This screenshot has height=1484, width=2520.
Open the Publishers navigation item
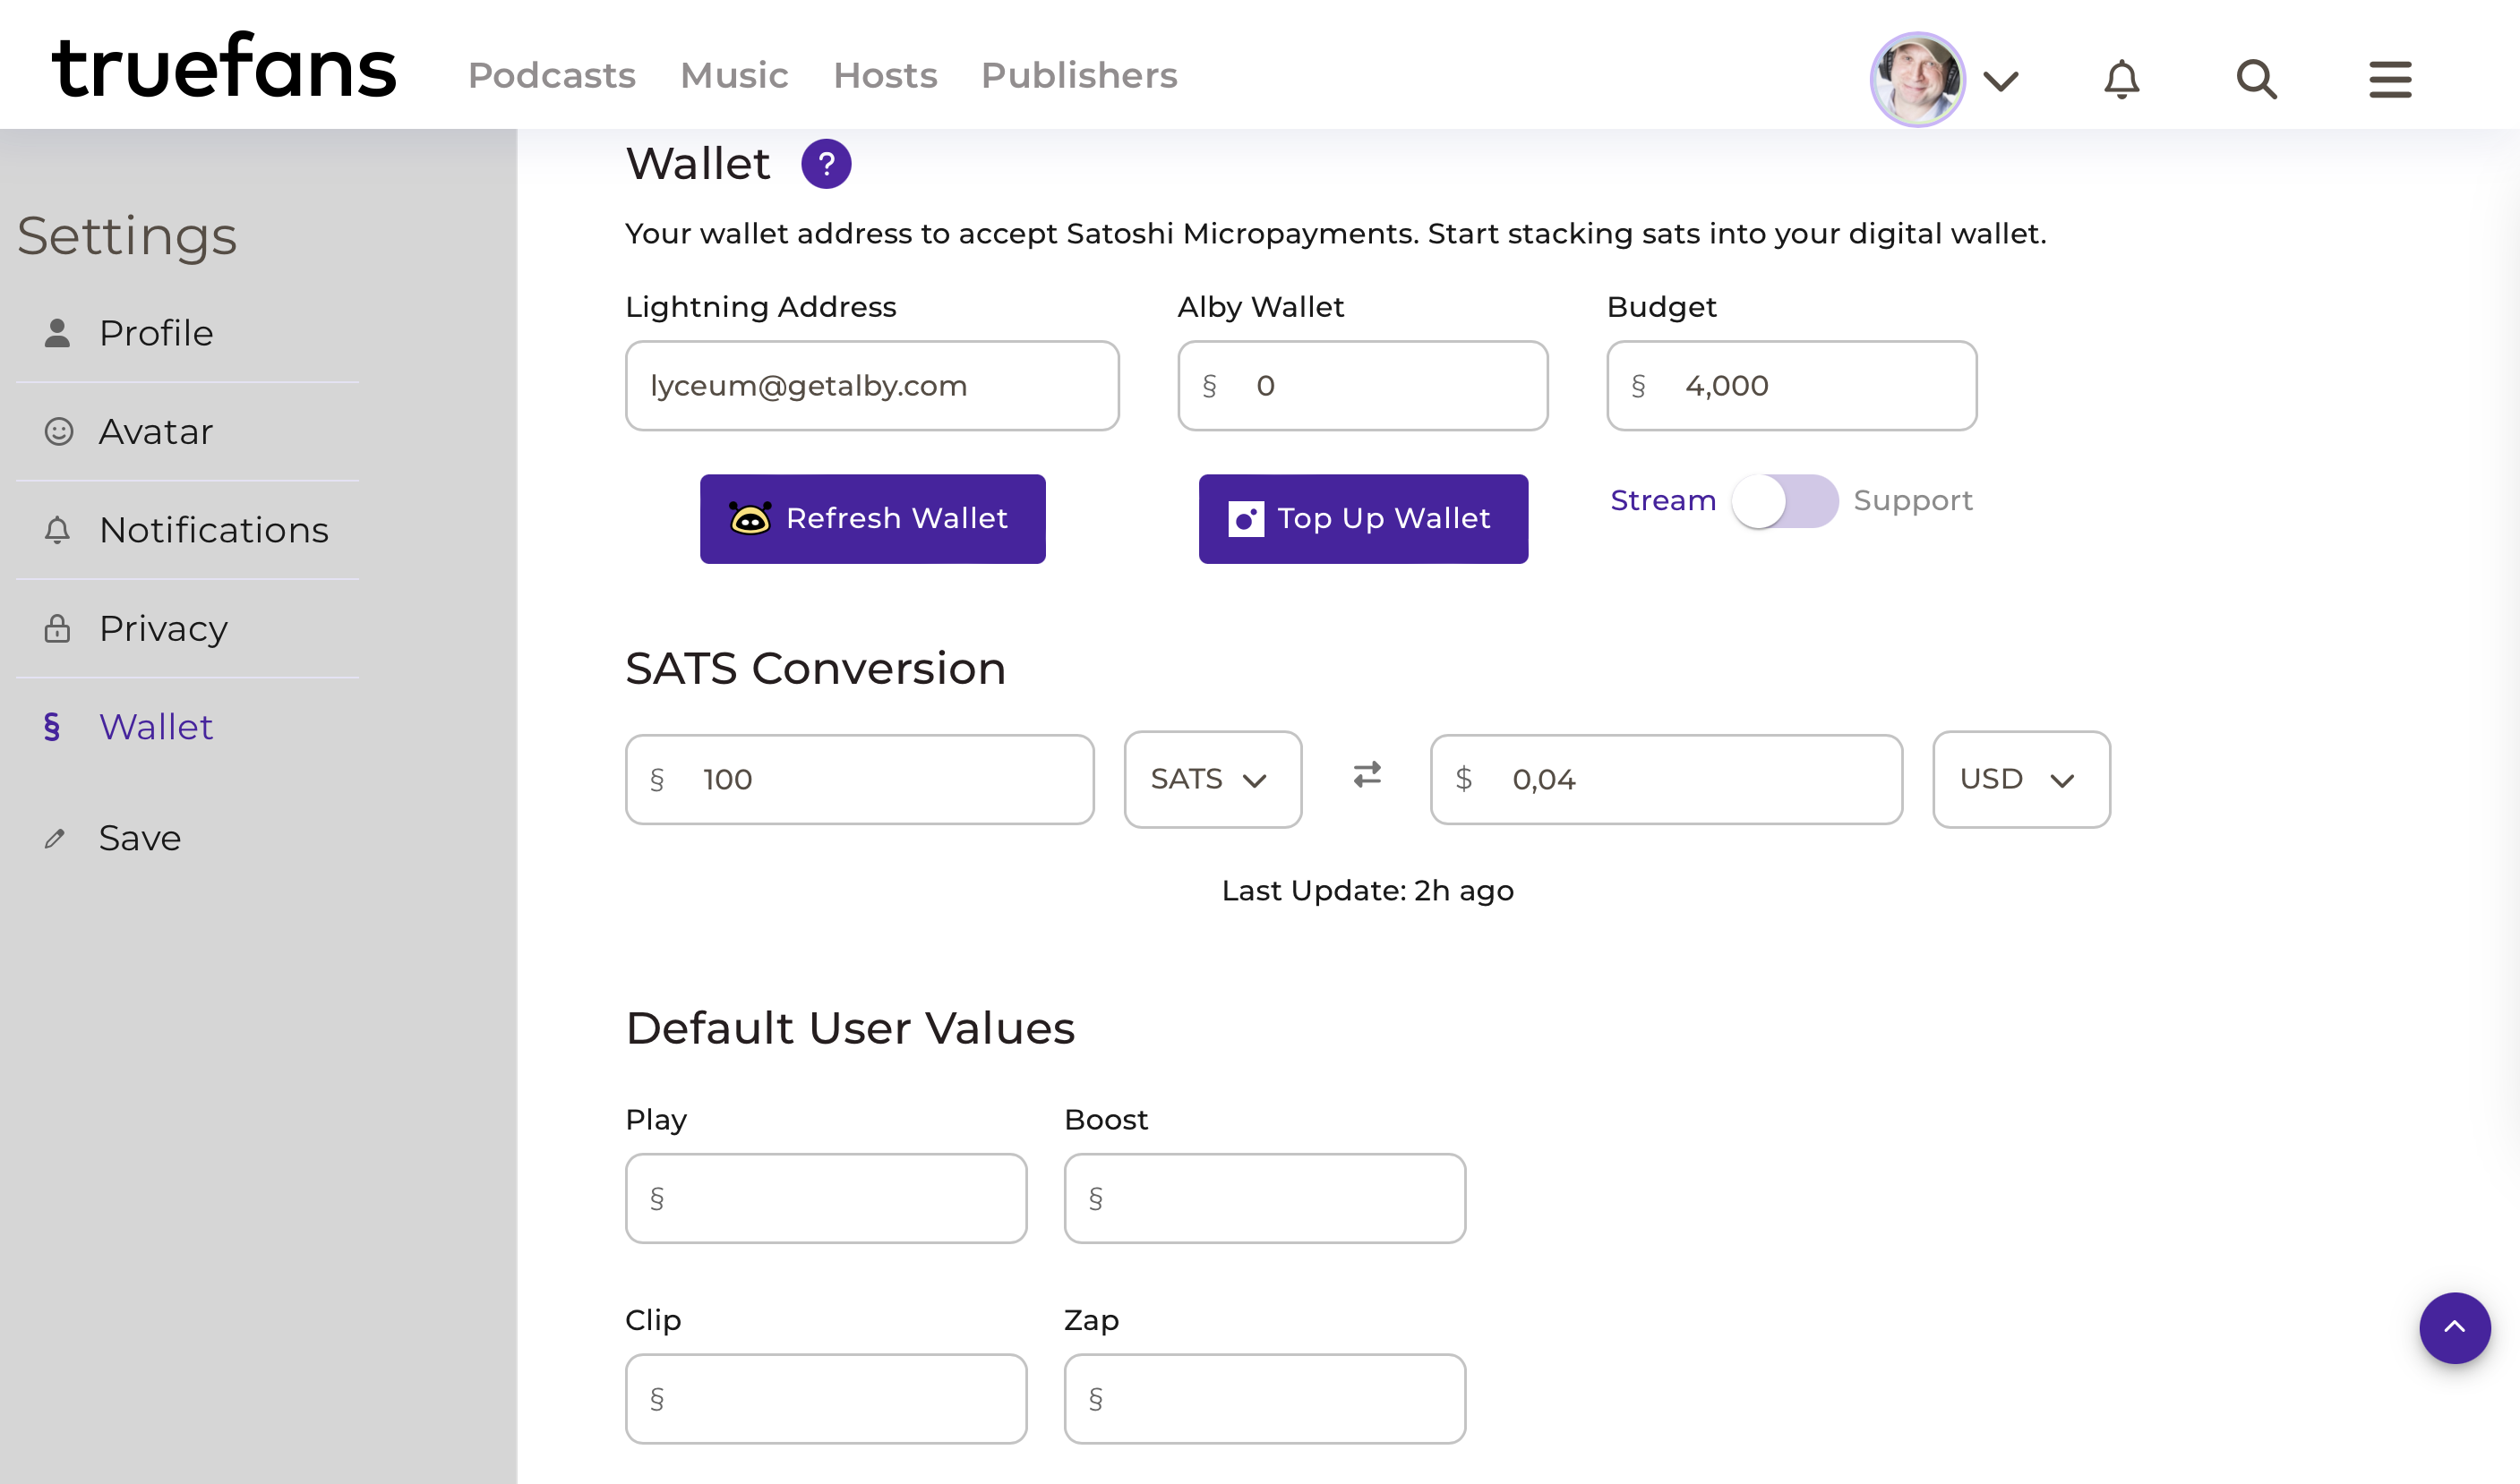(x=1078, y=75)
